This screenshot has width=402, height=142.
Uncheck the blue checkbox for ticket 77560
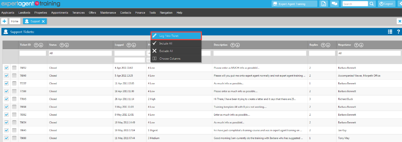tap(7, 91)
